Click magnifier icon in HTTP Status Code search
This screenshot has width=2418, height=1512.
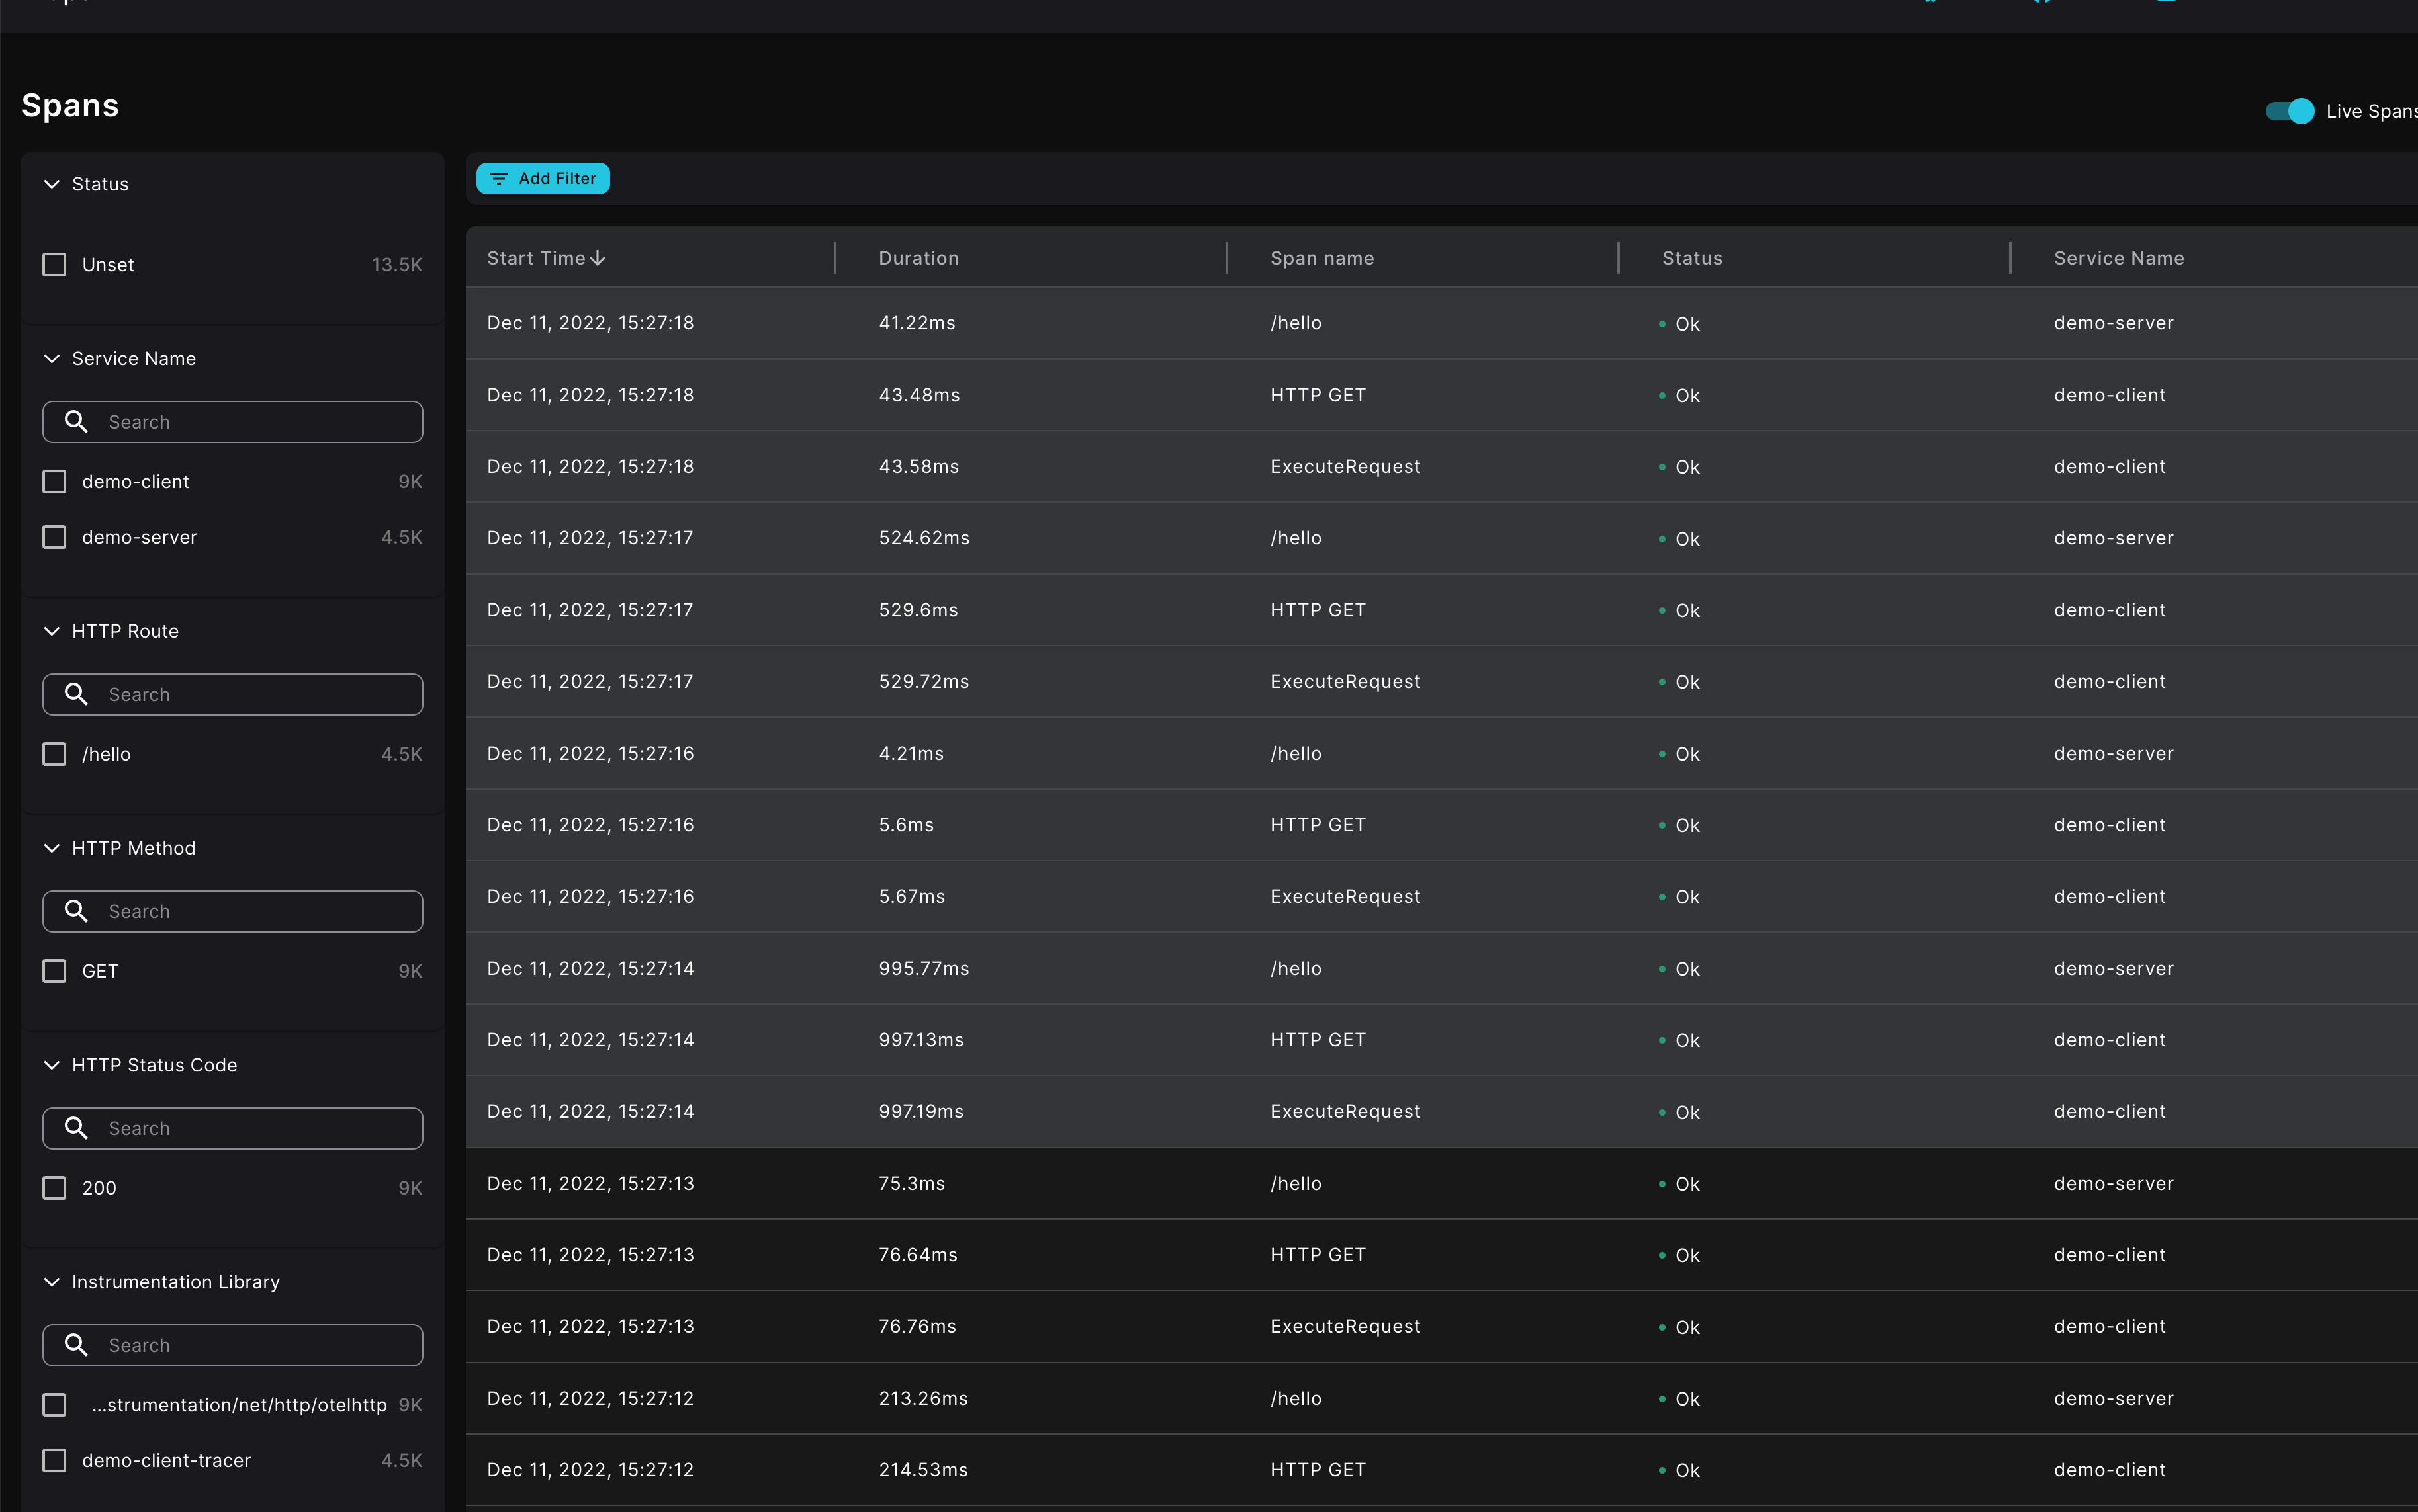click(76, 1128)
